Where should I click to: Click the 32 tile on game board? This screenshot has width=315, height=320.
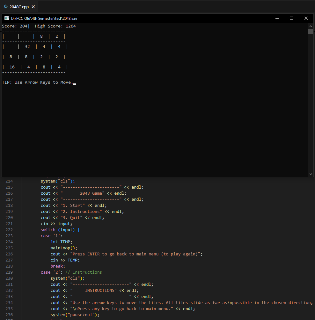click(27, 47)
